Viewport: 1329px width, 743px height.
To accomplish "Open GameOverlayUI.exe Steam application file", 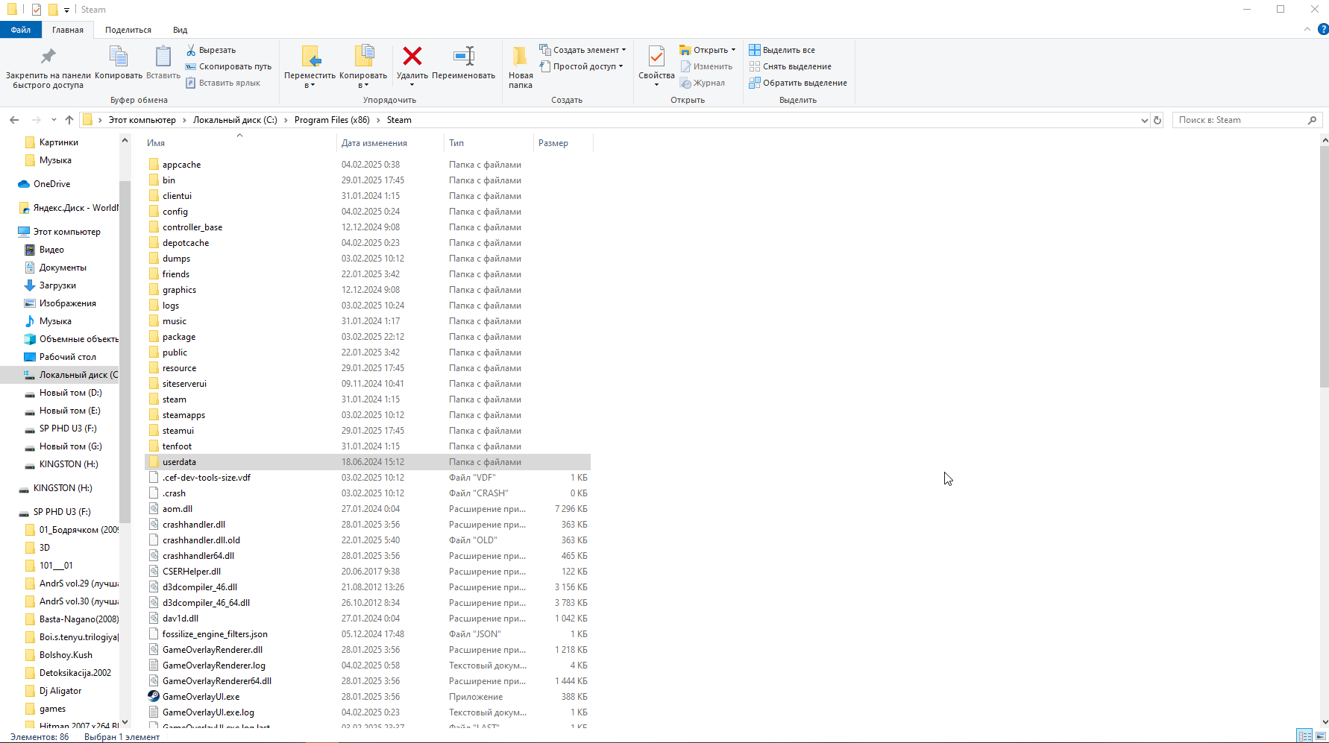I will 201,697.
